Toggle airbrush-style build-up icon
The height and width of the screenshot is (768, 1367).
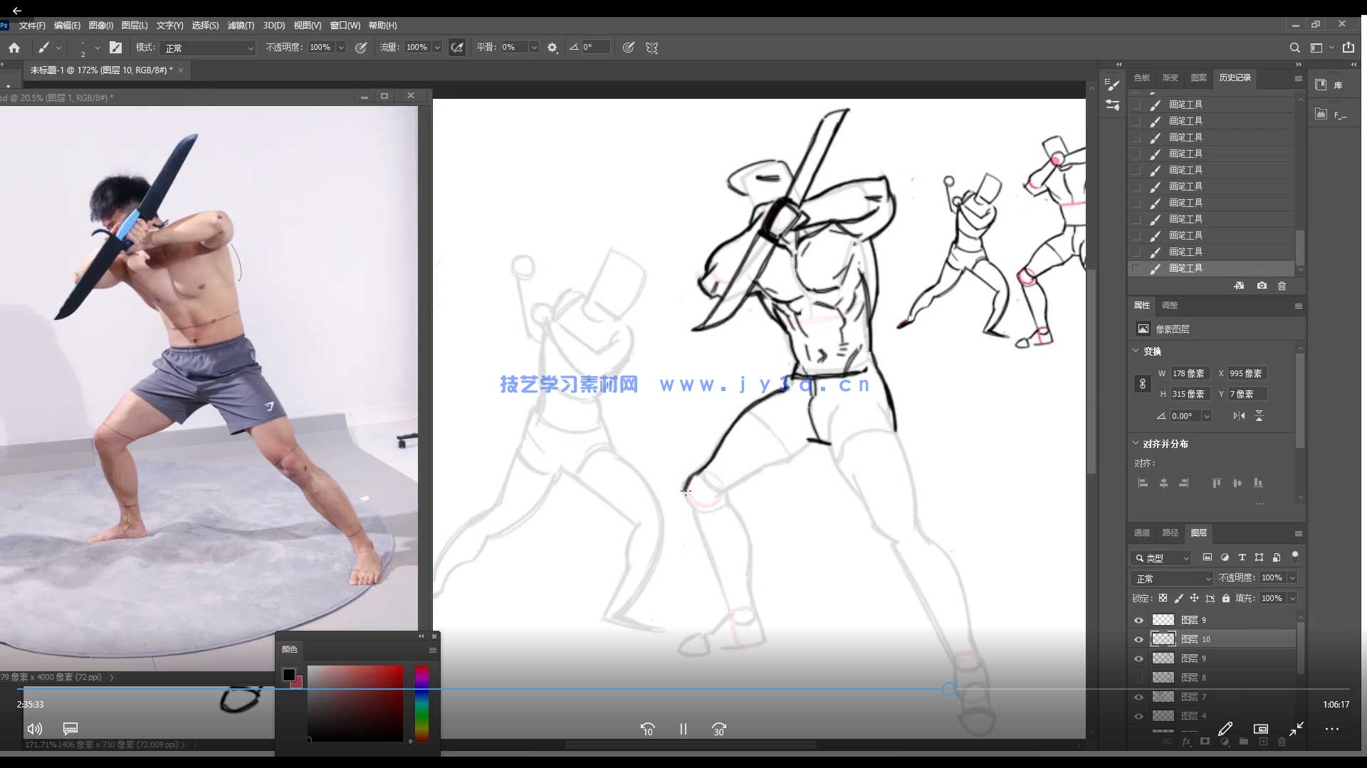(x=457, y=48)
